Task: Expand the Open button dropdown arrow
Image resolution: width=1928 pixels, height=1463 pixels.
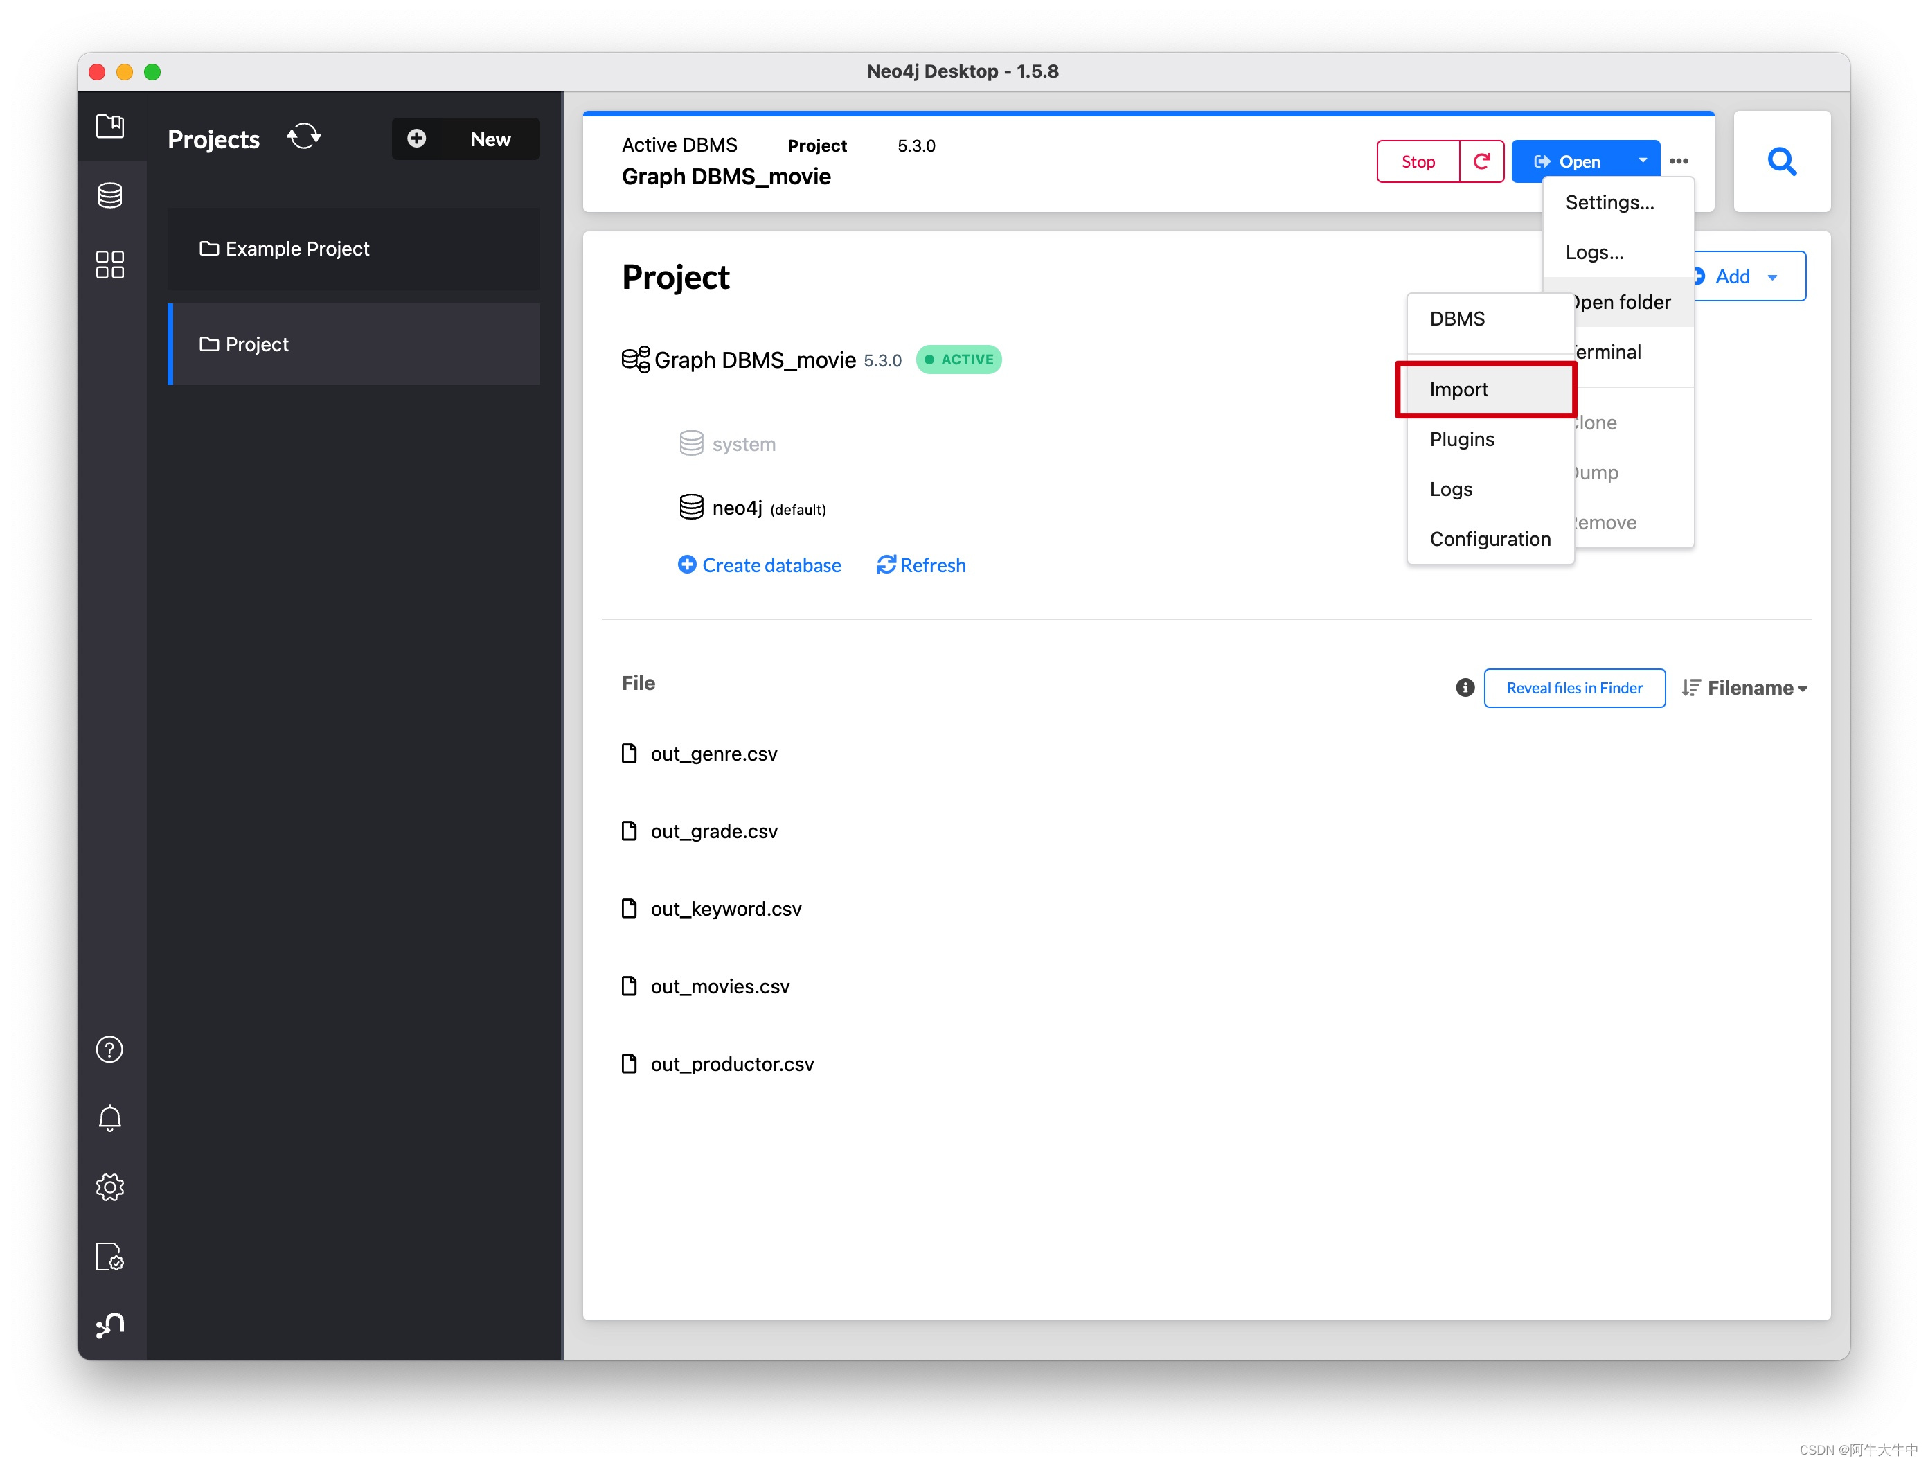Action: tap(1642, 161)
